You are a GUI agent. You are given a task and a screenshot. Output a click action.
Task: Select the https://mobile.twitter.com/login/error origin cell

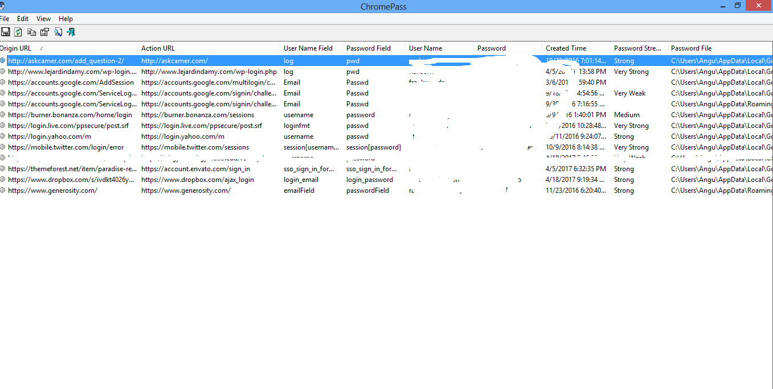click(x=66, y=147)
